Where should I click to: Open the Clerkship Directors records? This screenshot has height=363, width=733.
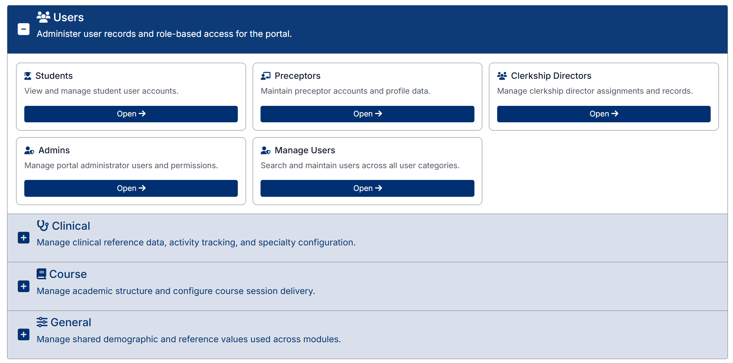click(x=603, y=114)
